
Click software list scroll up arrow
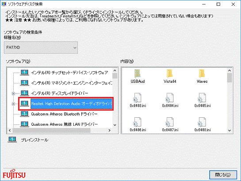tap(115, 70)
